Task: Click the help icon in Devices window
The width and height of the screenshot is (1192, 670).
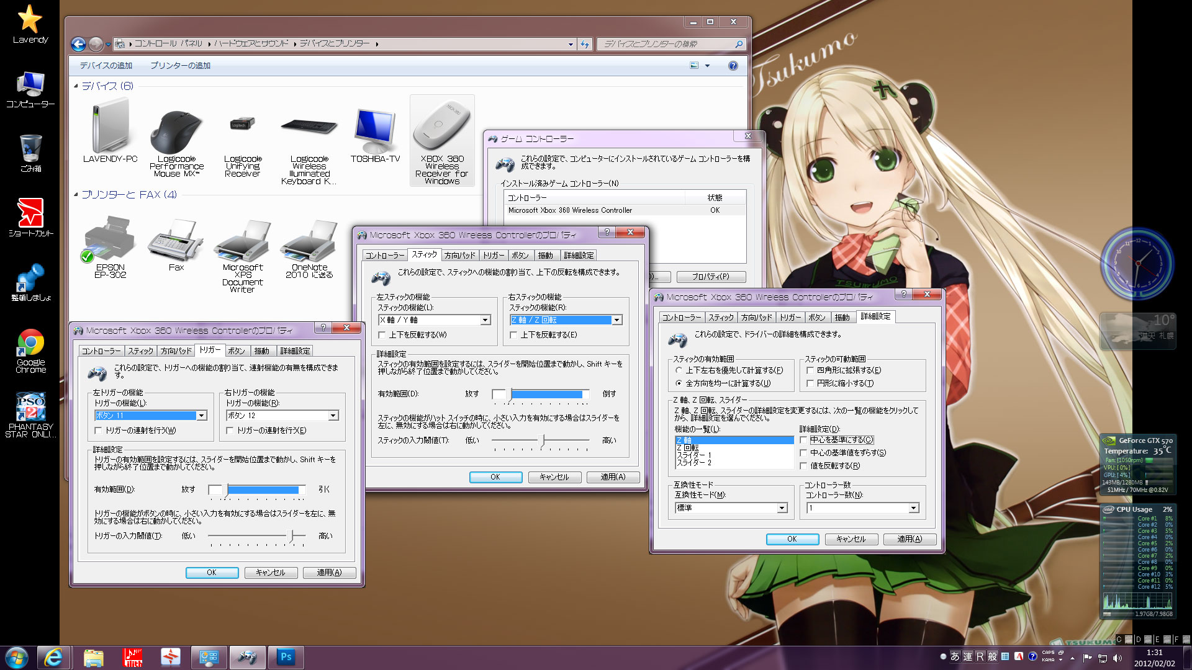Action: [x=733, y=66]
